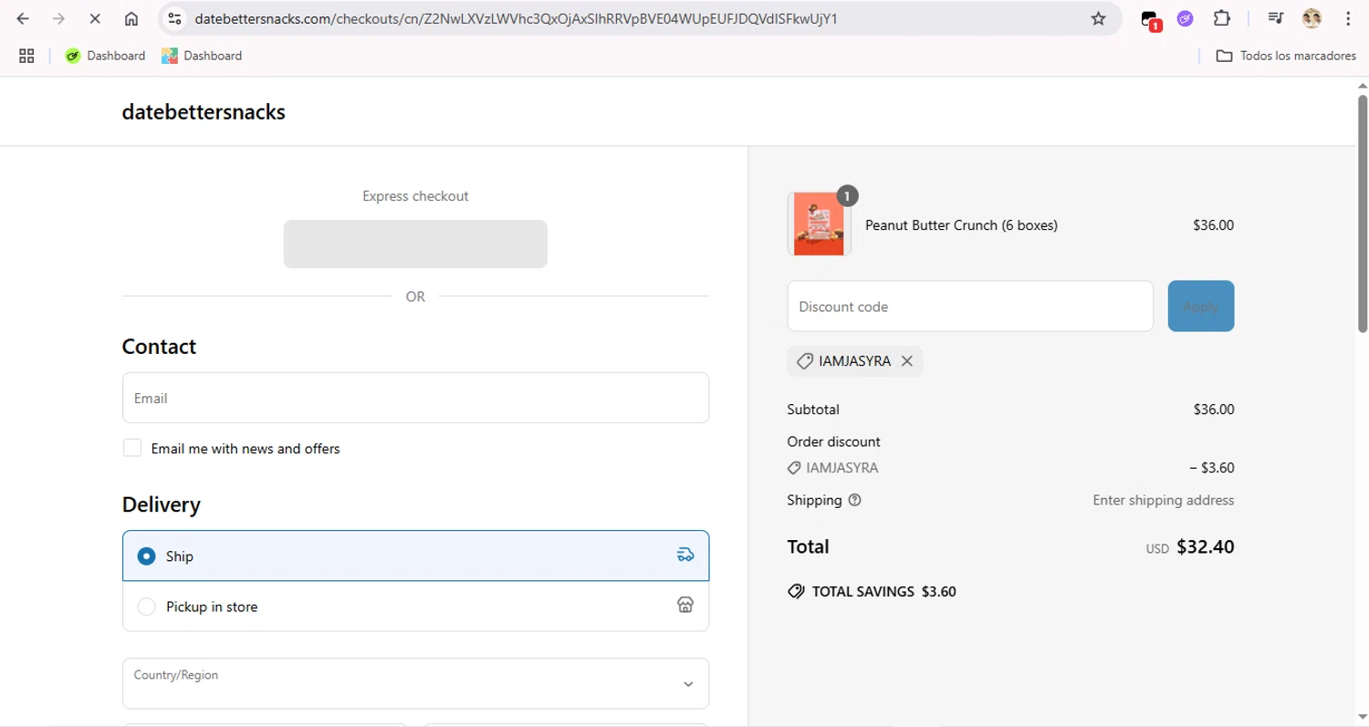Open the media controls icon
The image size is (1369, 727).
pyautogui.click(x=1276, y=18)
